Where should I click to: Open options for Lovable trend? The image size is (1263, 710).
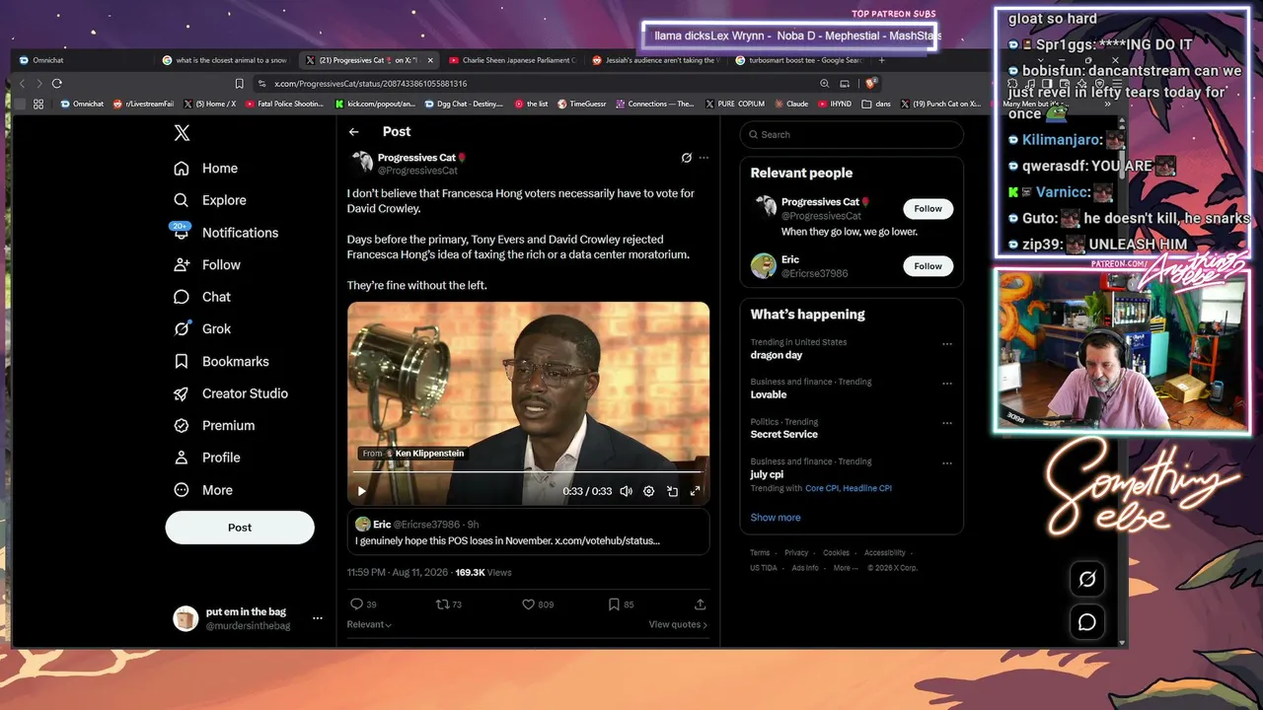click(947, 384)
